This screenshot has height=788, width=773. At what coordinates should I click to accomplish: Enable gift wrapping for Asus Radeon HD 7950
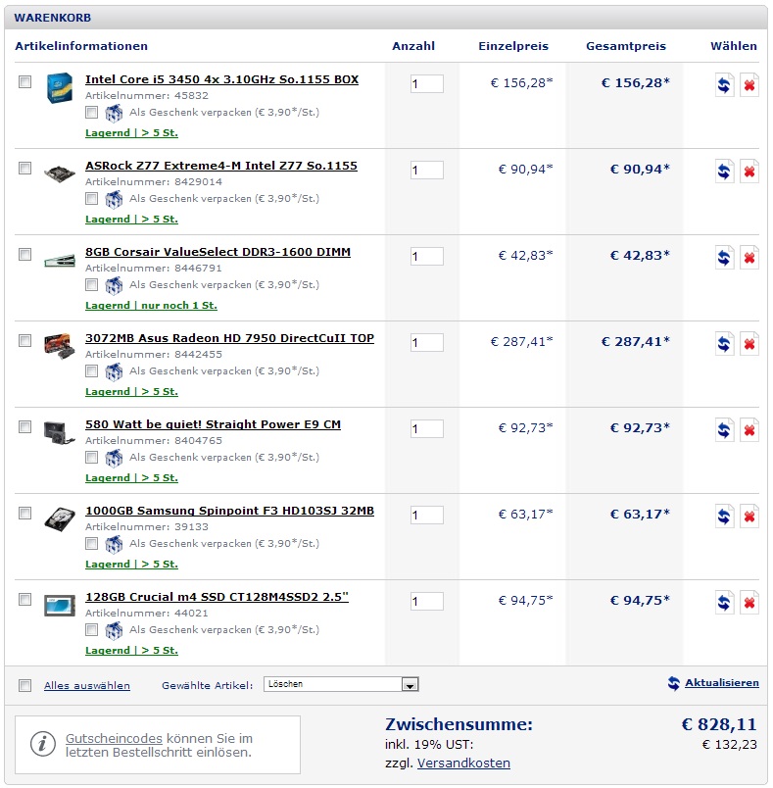point(91,370)
